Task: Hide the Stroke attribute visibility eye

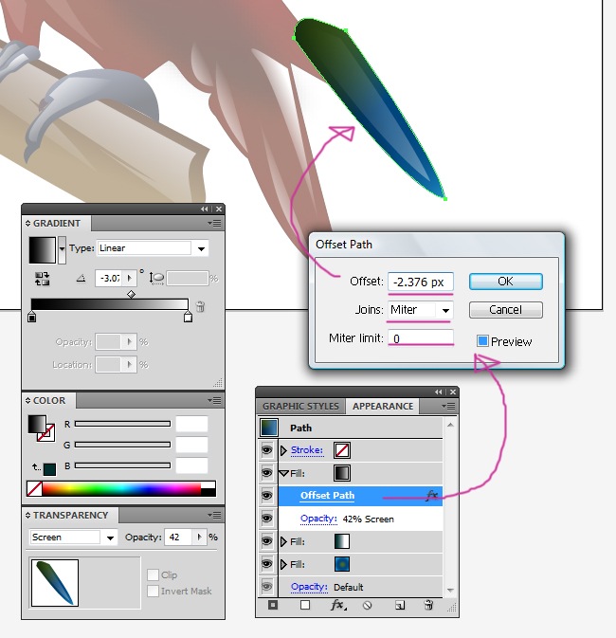Action: click(x=266, y=450)
